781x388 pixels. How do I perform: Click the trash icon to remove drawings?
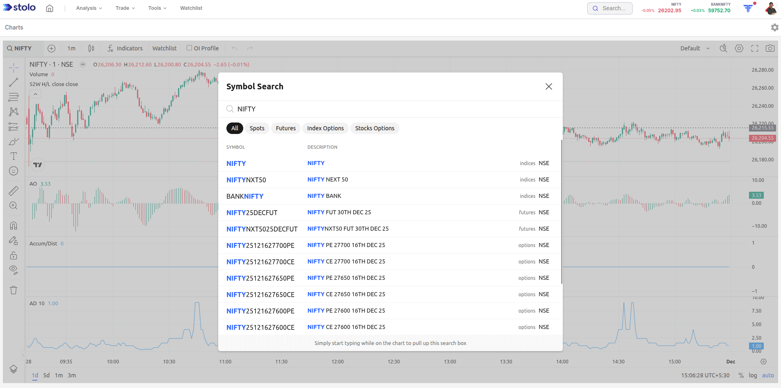[x=14, y=290]
